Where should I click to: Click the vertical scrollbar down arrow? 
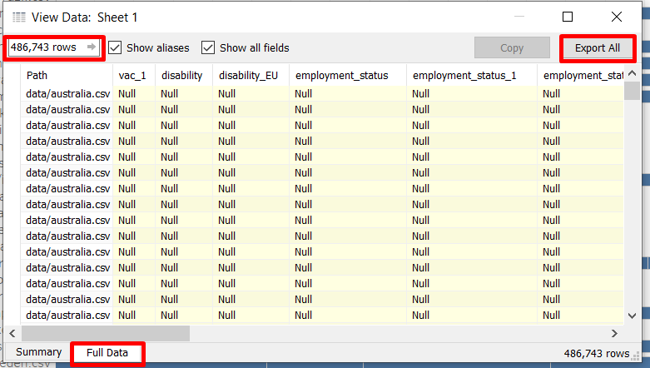[632, 316]
